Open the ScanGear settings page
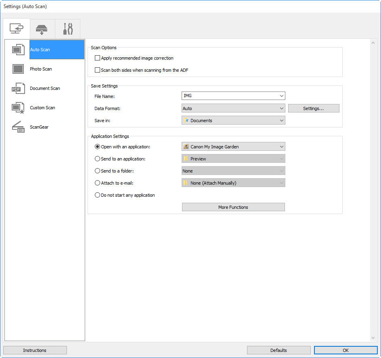The image size is (381, 358). [x=39, y=127]
